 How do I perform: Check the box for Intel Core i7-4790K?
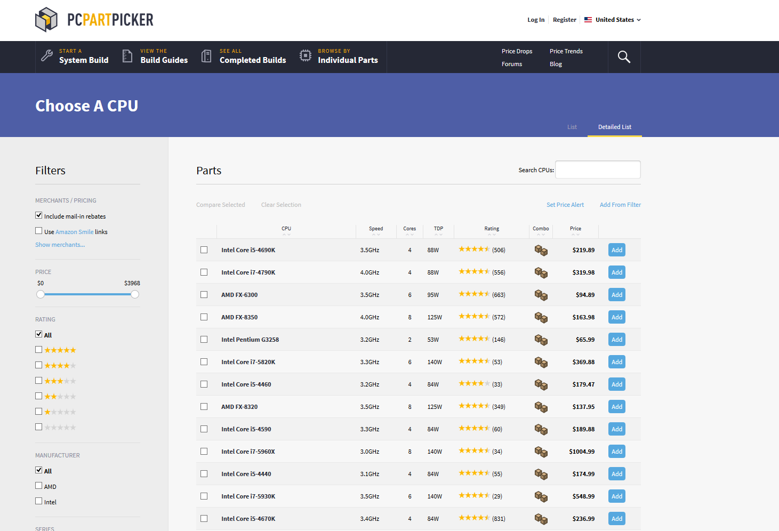coord(204,272)
